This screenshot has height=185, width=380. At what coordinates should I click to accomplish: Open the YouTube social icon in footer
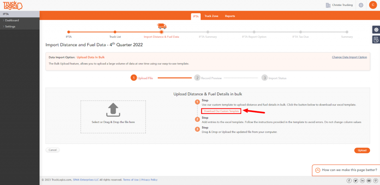pos(369,181)
